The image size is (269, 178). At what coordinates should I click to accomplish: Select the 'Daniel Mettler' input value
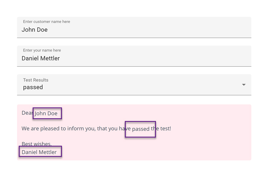coord(41,58)
